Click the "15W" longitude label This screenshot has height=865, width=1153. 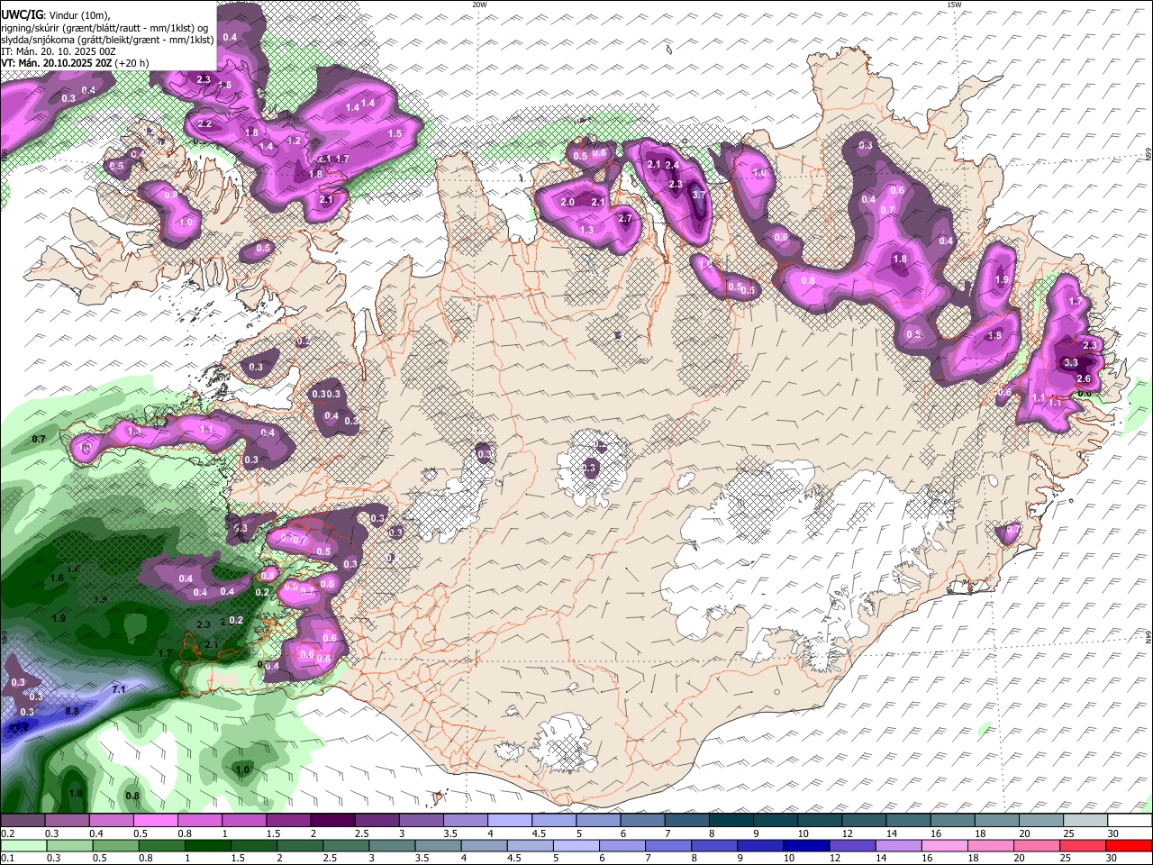point(953,5)
